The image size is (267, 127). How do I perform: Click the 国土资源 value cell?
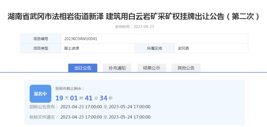(x=72, y=48)
